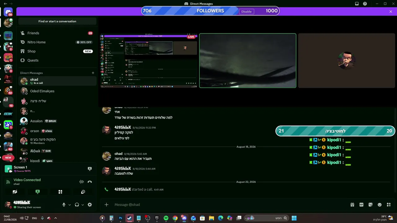
Task: Open conversation with ohad
Action: (x=57, y=81)
